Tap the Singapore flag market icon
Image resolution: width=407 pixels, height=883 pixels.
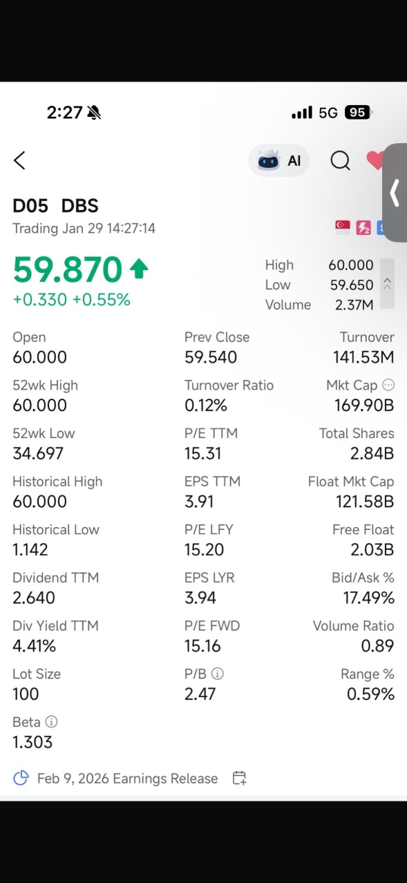pyautogui.click(x=343, y=228)
